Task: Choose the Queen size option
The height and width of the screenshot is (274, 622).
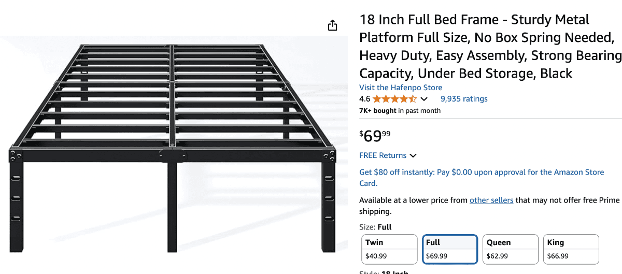Action: coord(511,249)
